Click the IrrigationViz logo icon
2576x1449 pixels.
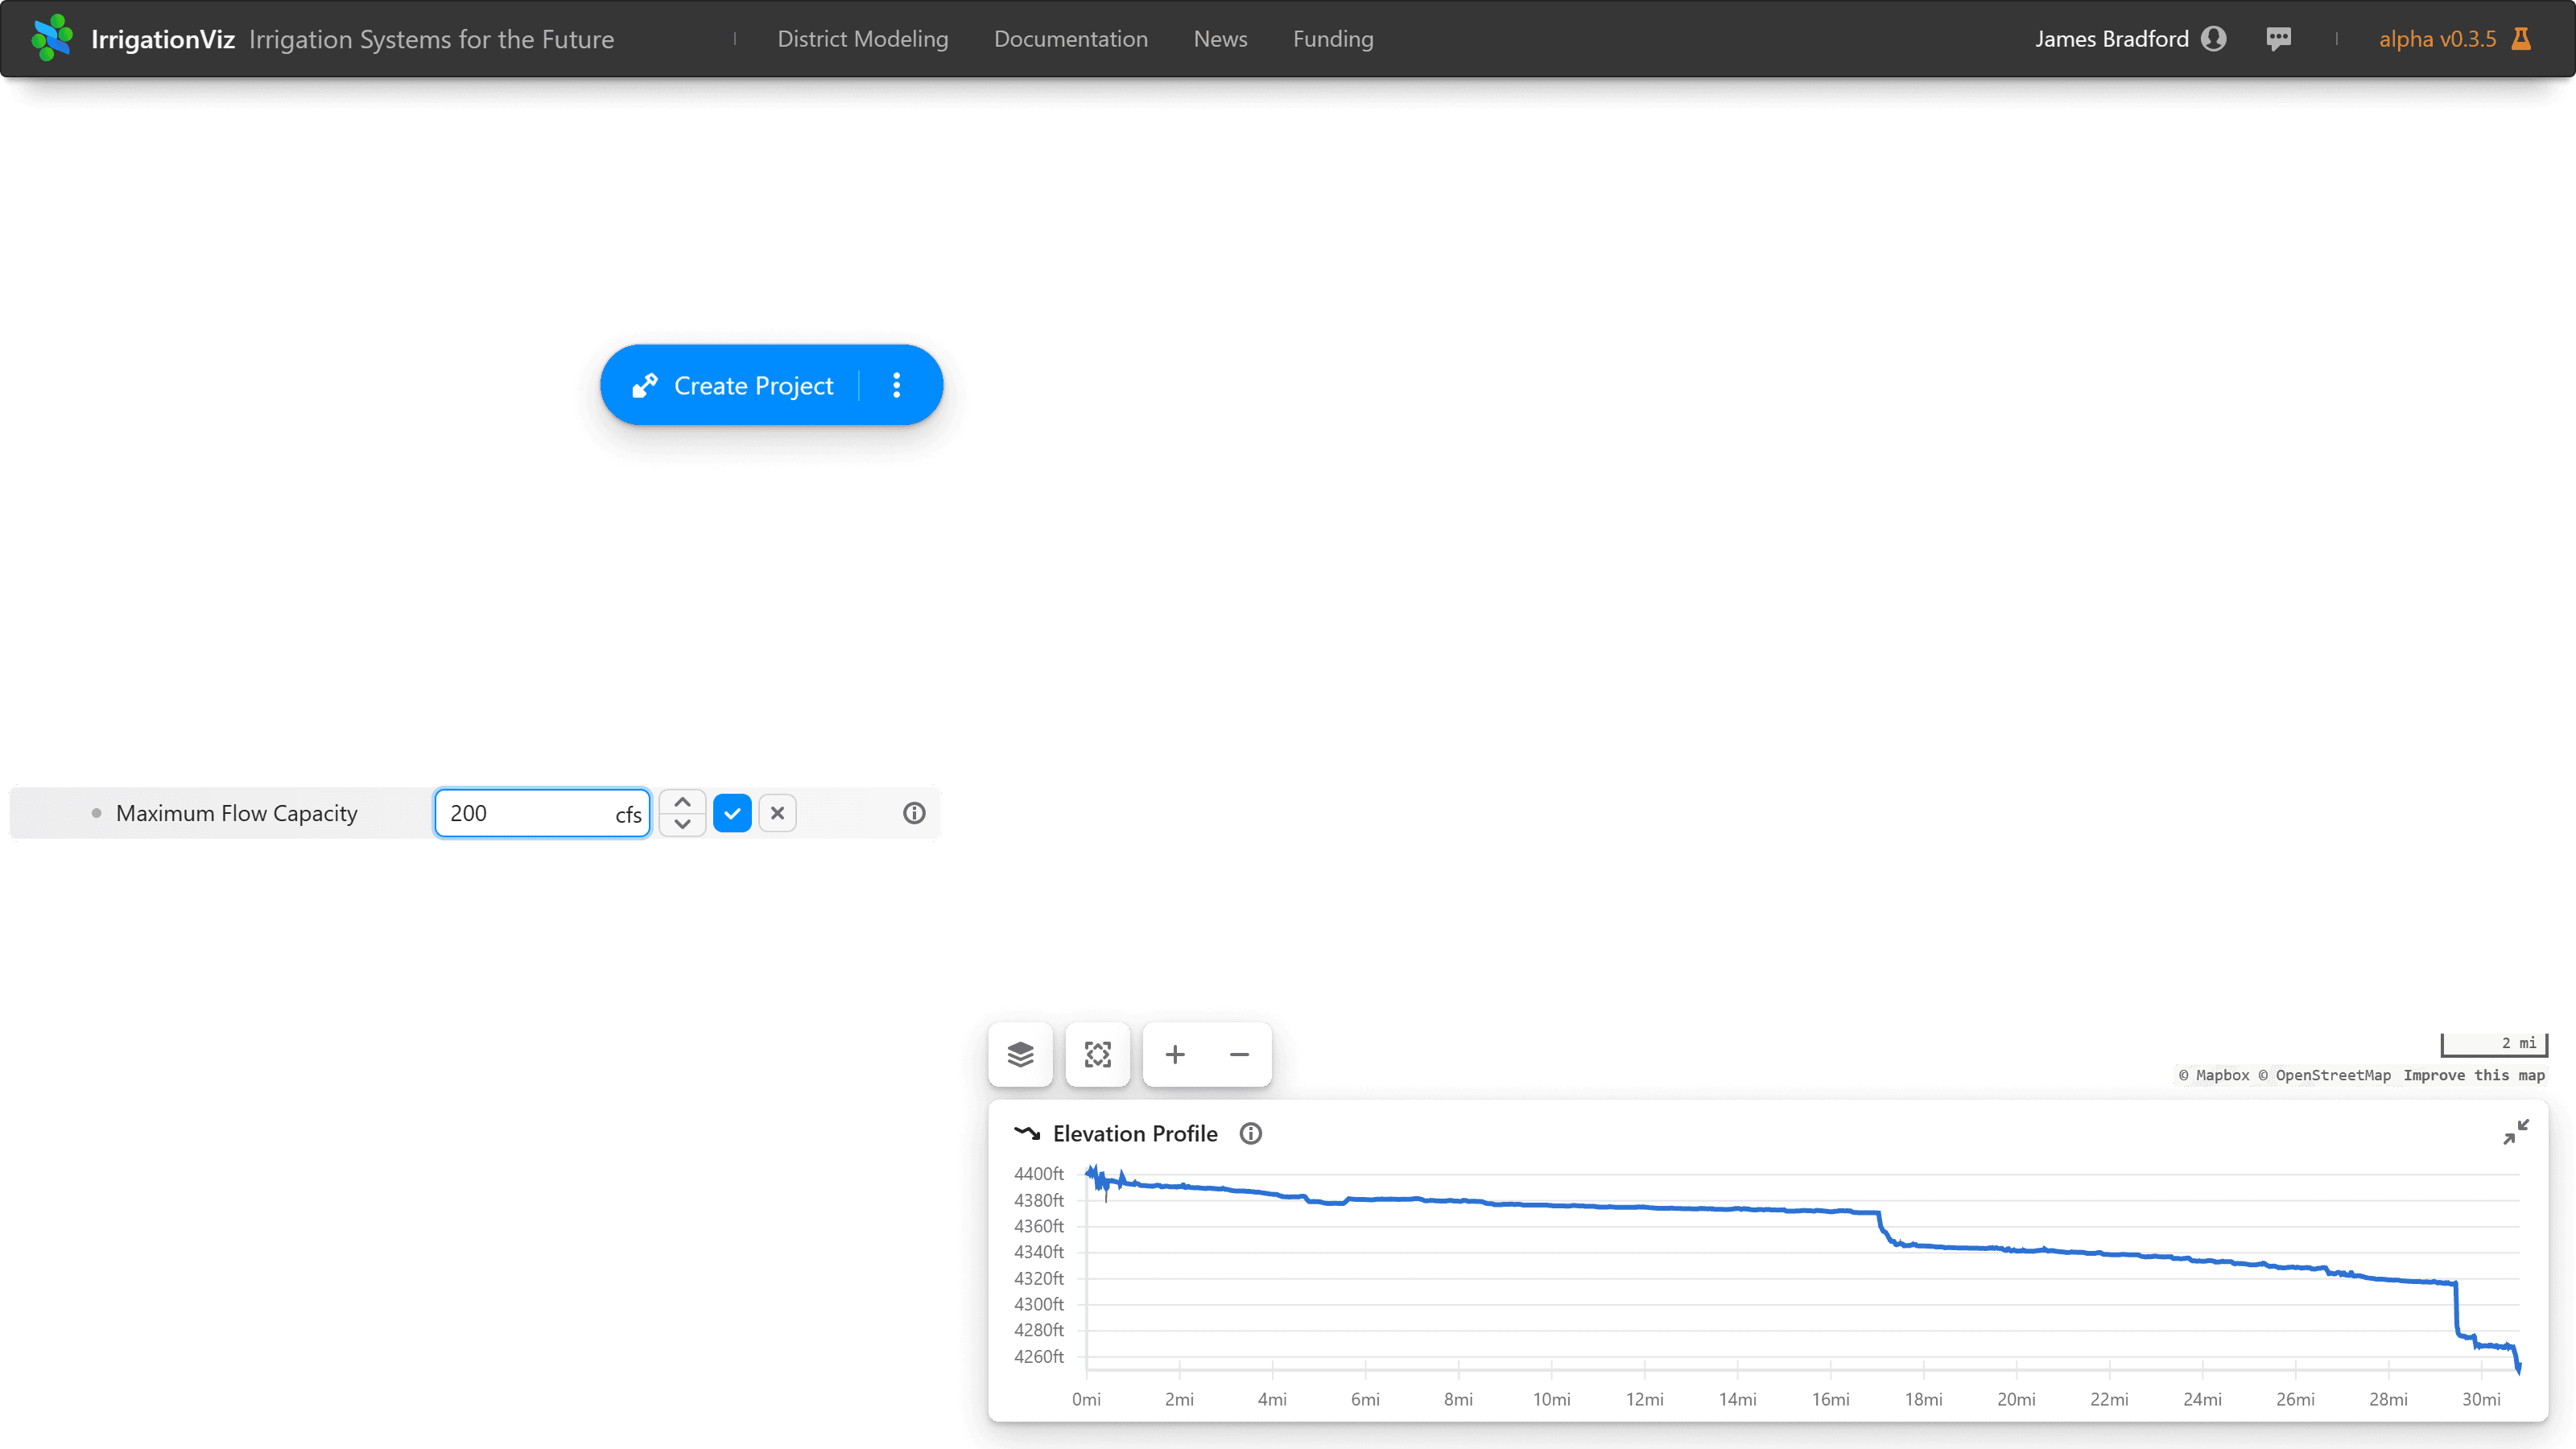[x=51, y=38]
